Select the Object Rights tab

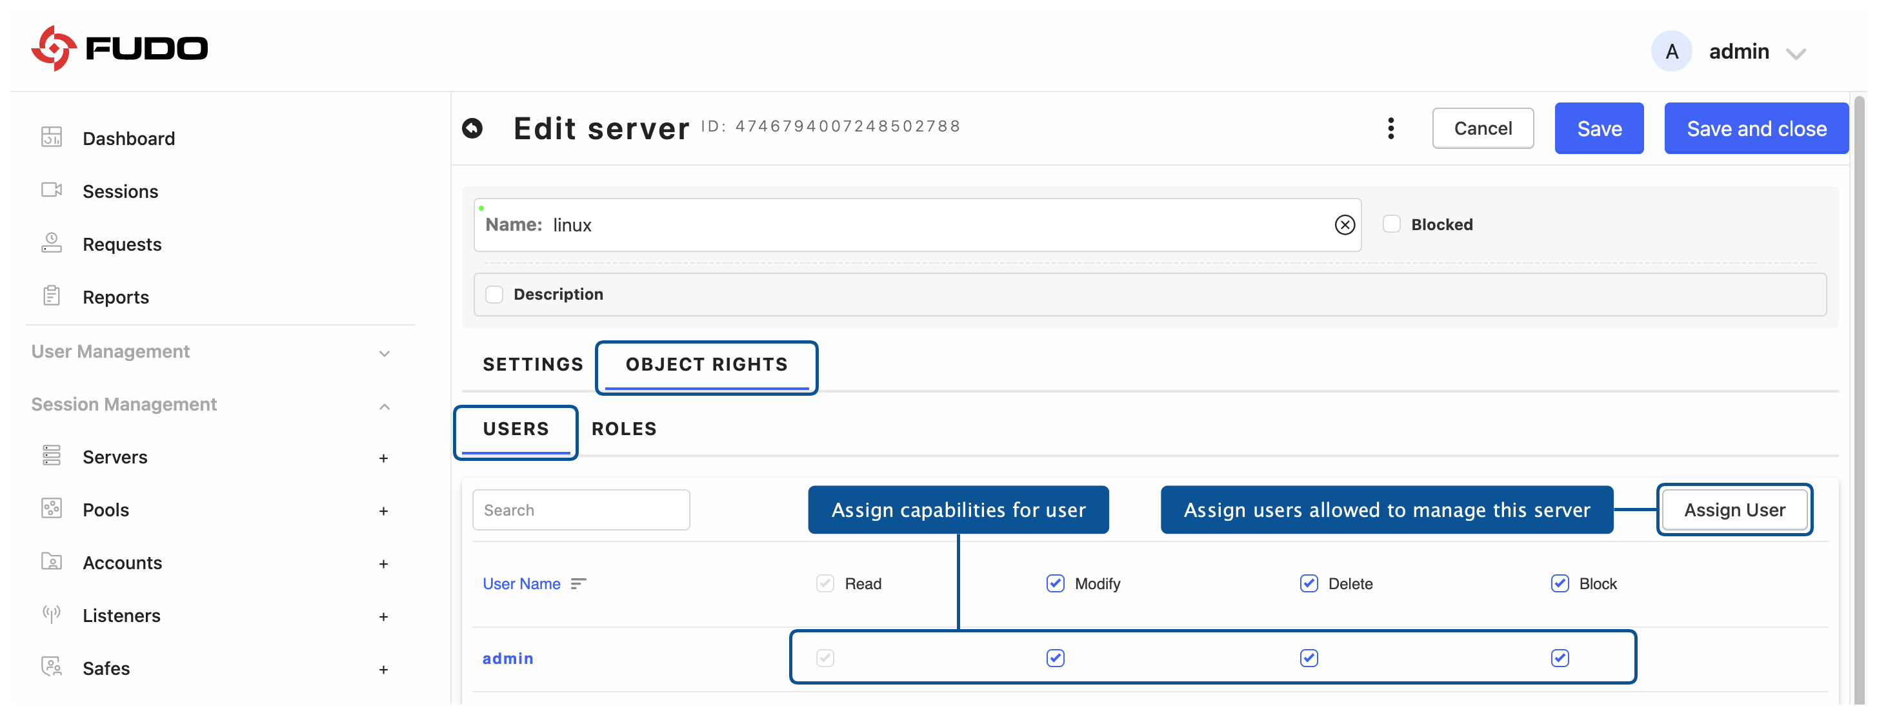click(x=706, y=364)
